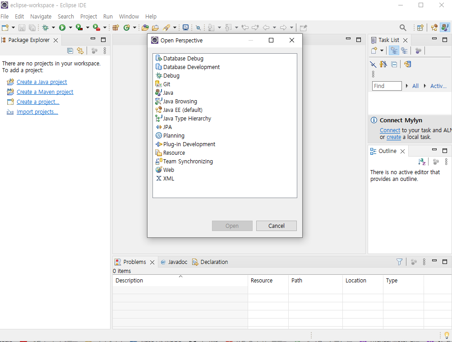Click the New Java Package icon
The height and width of the screenshot is (342, 452).
pyautogui.click(x=116, y=28)
